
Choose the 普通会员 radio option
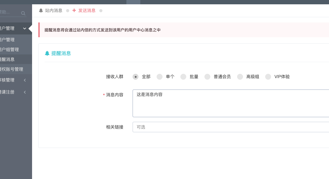(x=207, y=77)
